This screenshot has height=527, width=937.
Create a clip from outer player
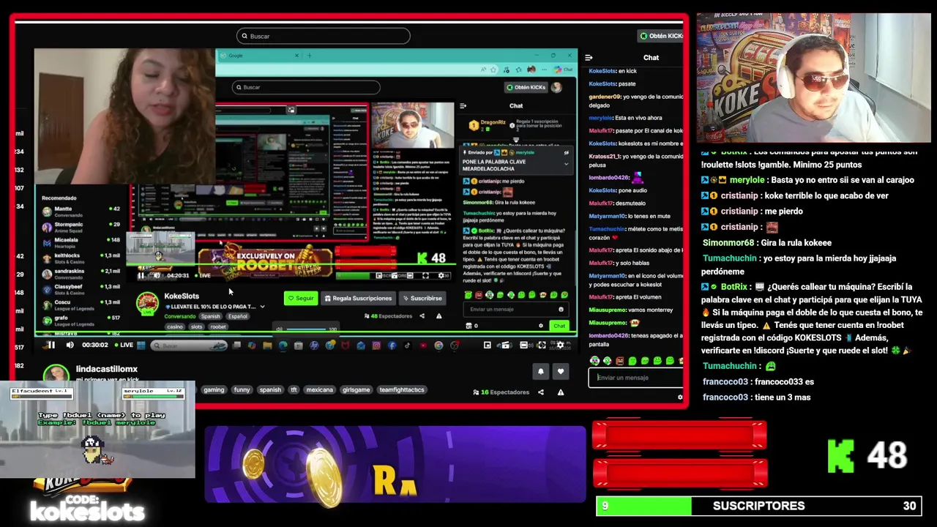[505, 345]
